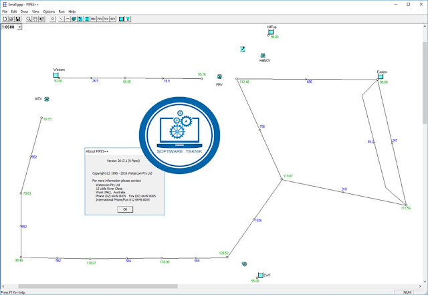This screenshot has height=295, width=428.
Task: Click the horizontal scrollbar right arrow
Action: 420,286
